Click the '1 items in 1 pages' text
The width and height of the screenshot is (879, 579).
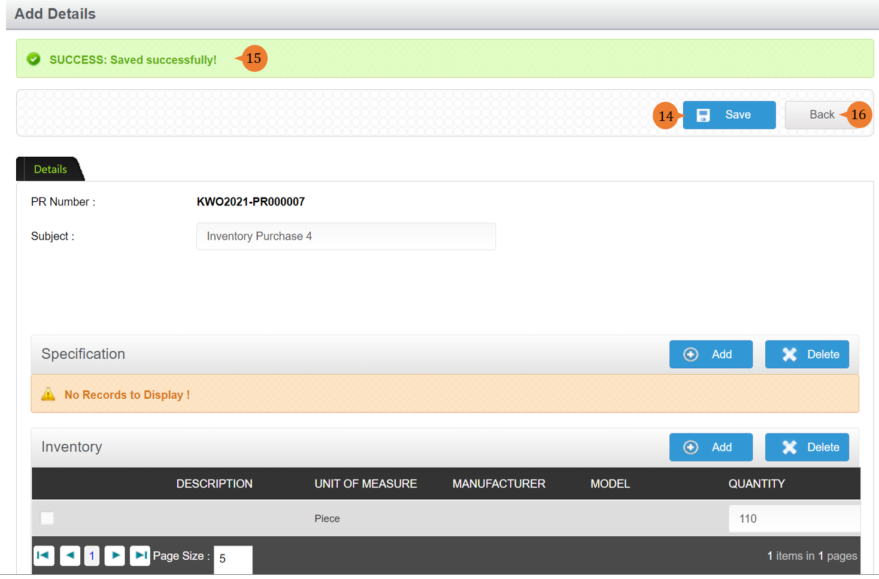click(812, 556)
